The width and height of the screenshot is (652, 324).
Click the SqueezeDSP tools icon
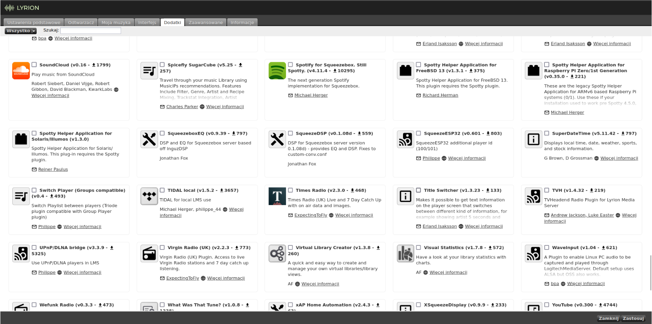277,139
